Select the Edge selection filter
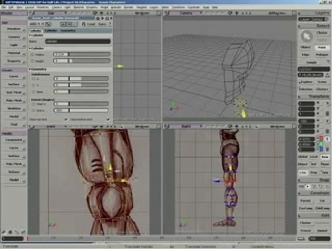 pyautogui.click(x=305, y=55)
